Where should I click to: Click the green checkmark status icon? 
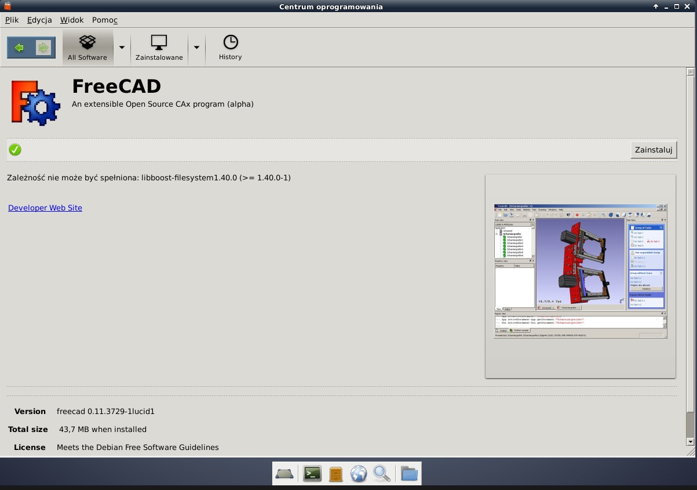(x=15, y=150)
